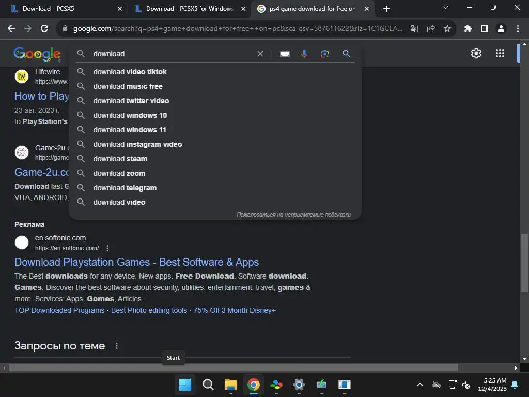Screen dimensions: 529x397
Task: Click in the Google search input field
Action: pyautogui.click(x=172, y=54)
